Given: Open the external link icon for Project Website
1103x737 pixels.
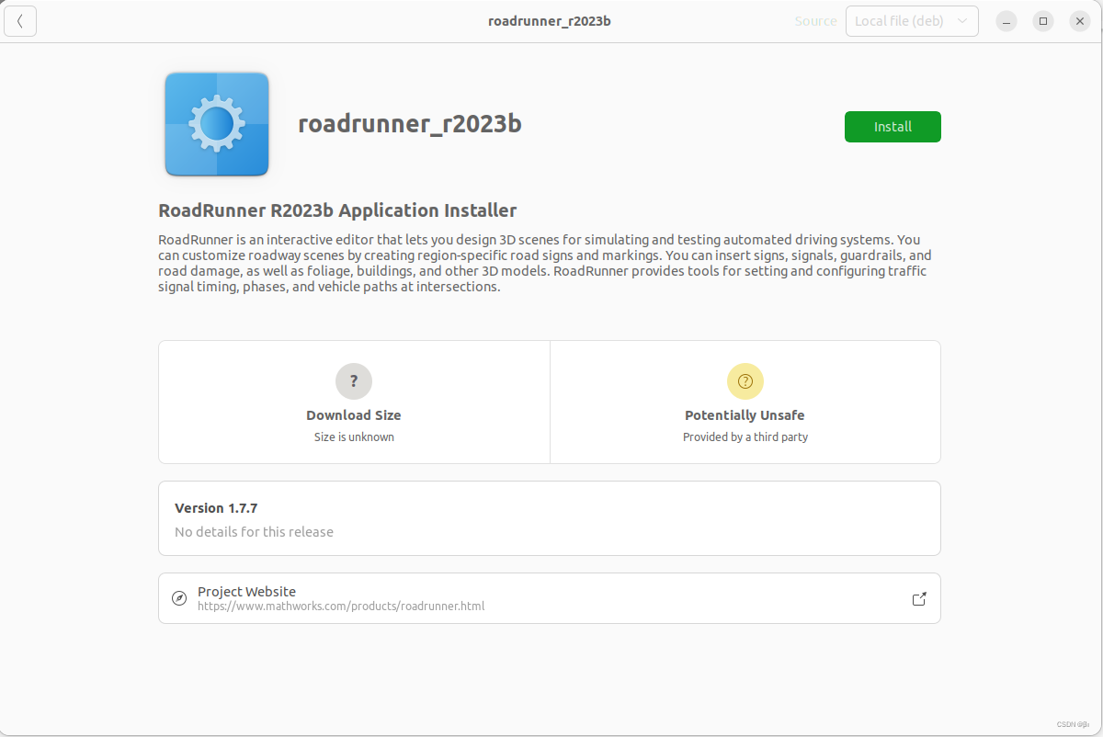Looking at the screenshot, I should (x=918, y=597).
